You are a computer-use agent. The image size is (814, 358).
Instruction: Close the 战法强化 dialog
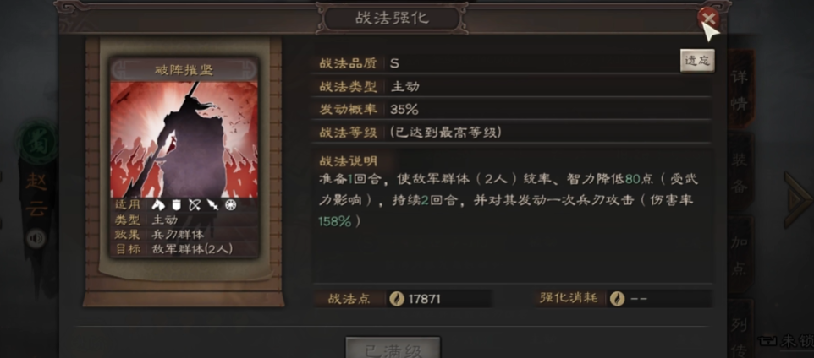click(x=708, y=19)
